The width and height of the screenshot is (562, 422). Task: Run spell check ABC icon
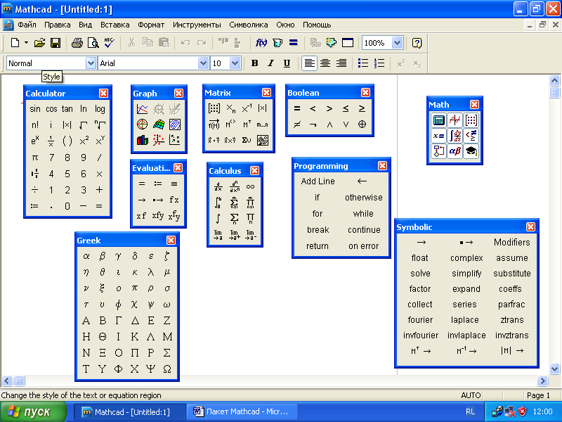pyautogui.click(x=110, y=43)
